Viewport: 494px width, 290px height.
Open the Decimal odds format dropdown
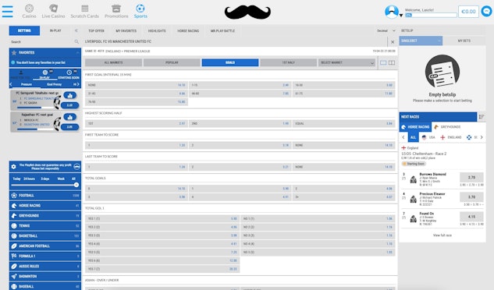[x=386, y=31]
